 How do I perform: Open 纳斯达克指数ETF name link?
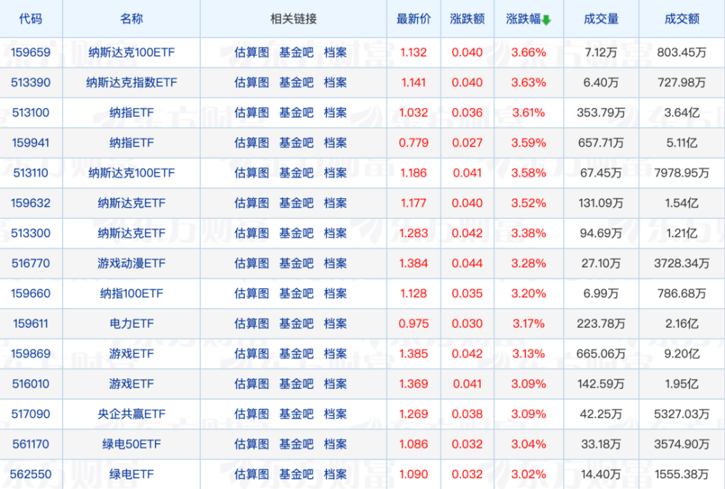pos(131,83)
